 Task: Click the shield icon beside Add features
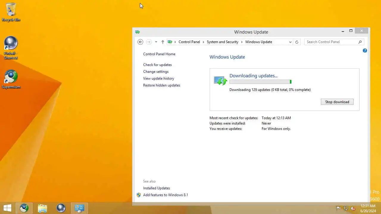(139, 195)
